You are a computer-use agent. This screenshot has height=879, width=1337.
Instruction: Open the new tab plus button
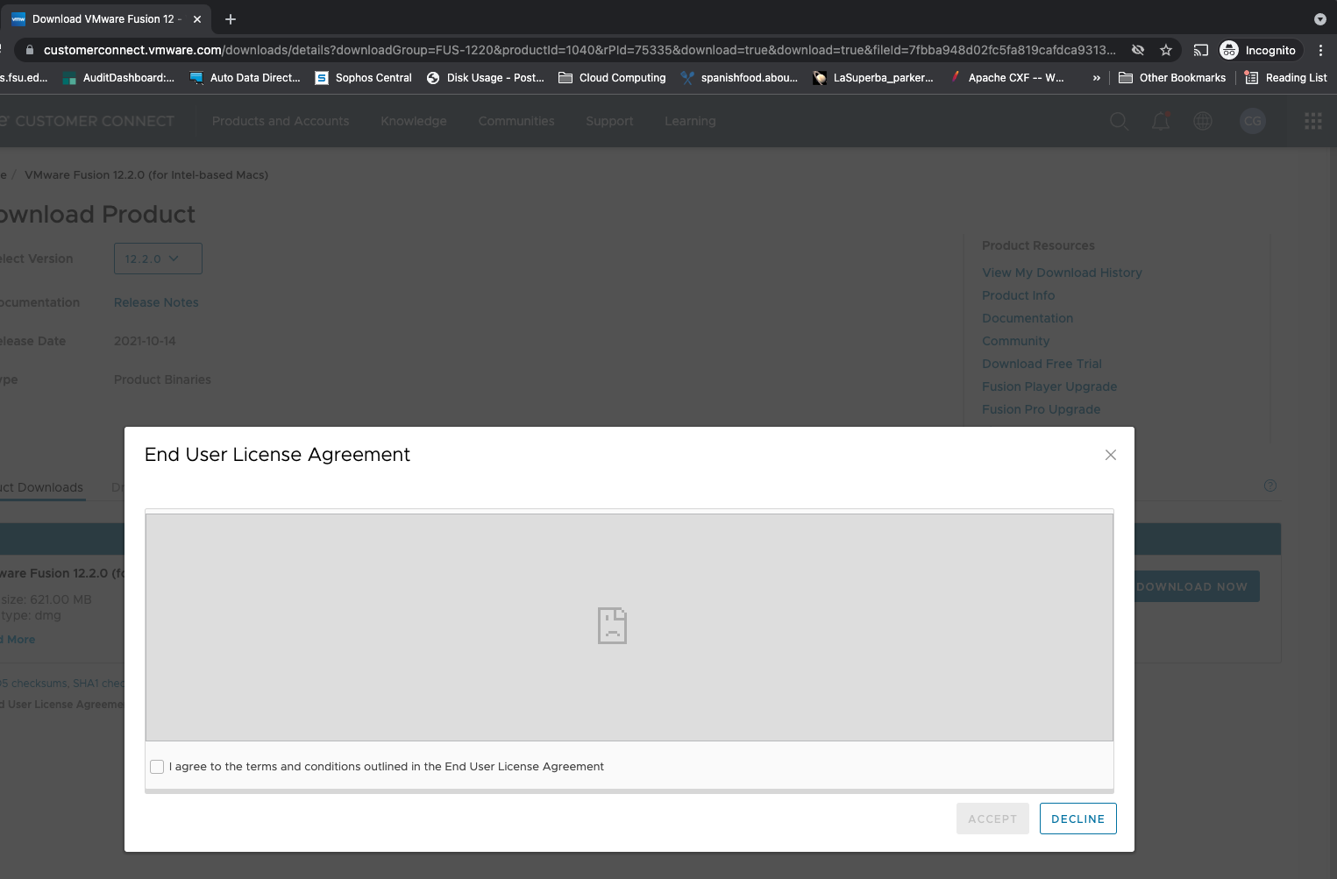click(x=231, y=19)
